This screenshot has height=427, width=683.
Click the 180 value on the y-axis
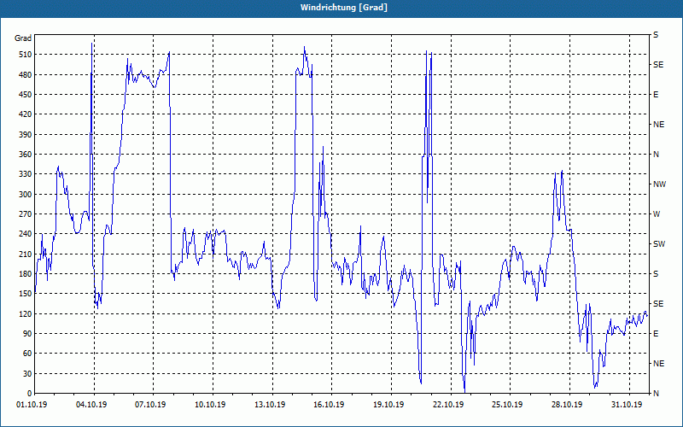click(26, 274)
